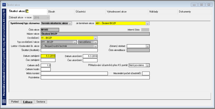215x109 pixels.
Task: Expand the Systémový typ záznamu dropdown
Action: tap(70, 23)
